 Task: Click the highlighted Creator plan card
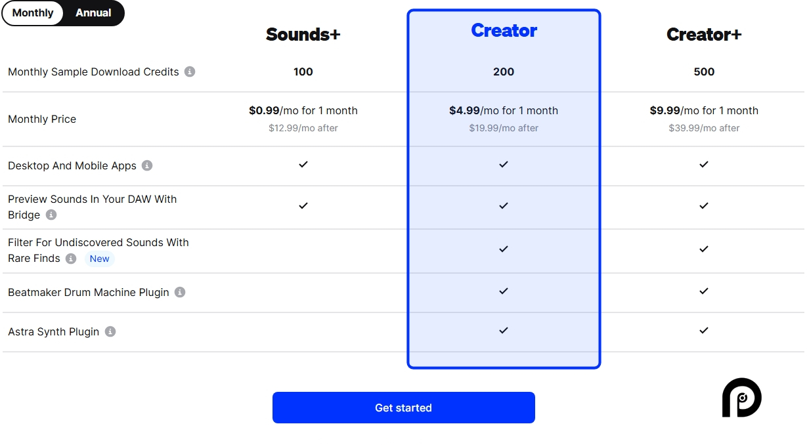(x=503, y=187)
